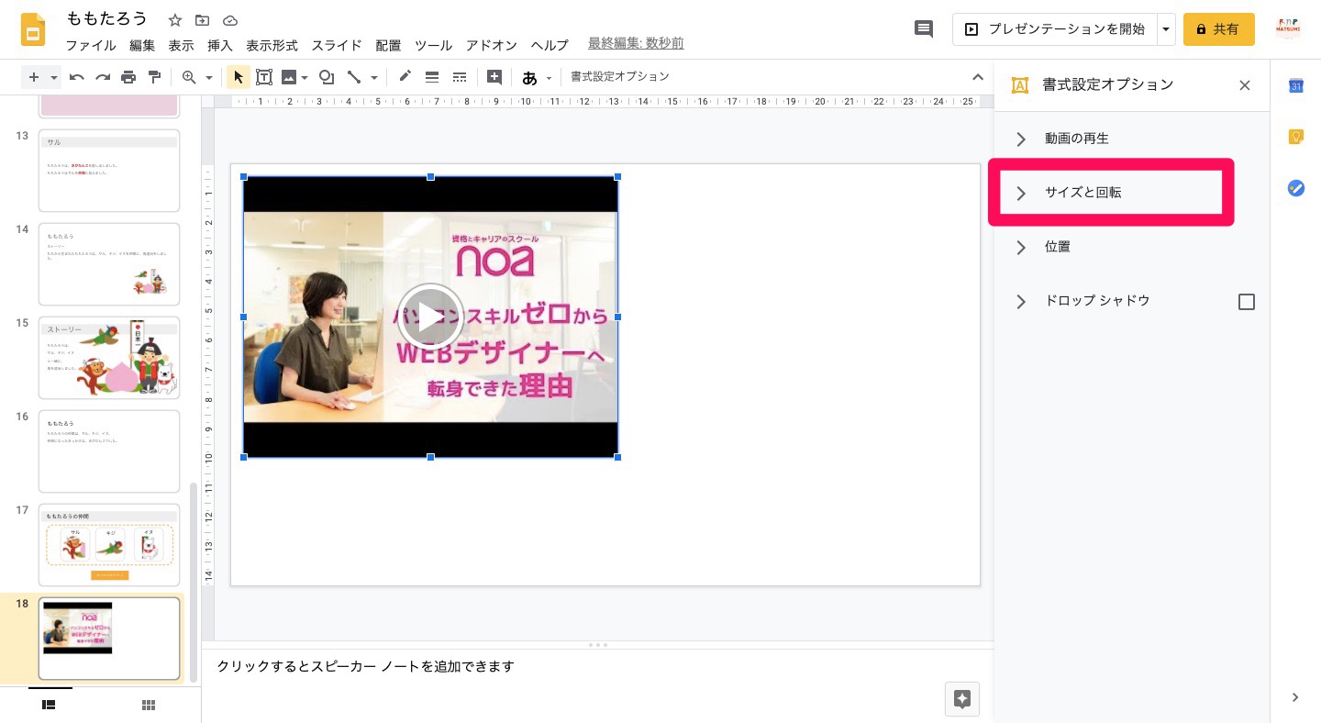Collapse the menus with the up chevron

(x=978, y=77)
